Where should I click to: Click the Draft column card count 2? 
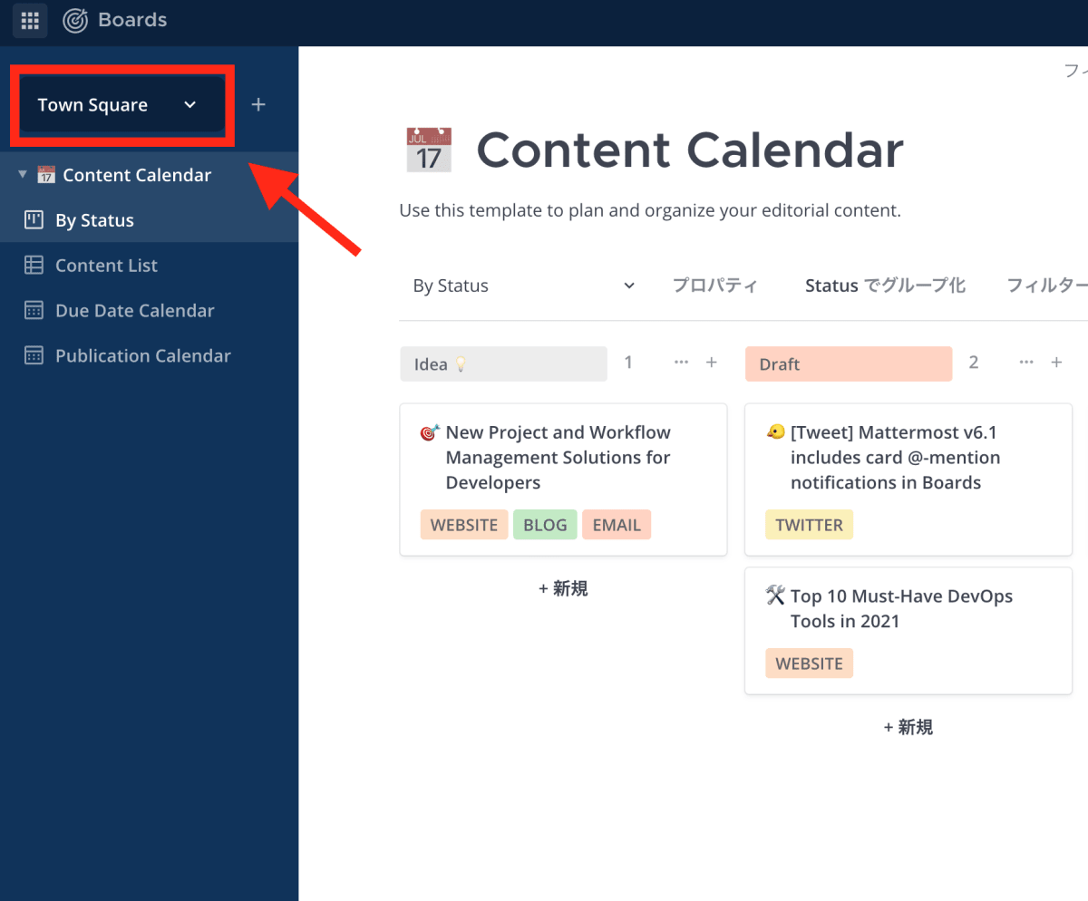tap(974, 363)
